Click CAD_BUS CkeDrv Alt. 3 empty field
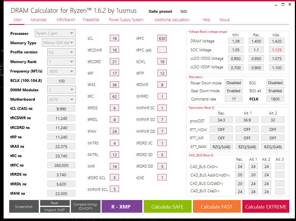 pyautogui.click(x=280, y=191)
